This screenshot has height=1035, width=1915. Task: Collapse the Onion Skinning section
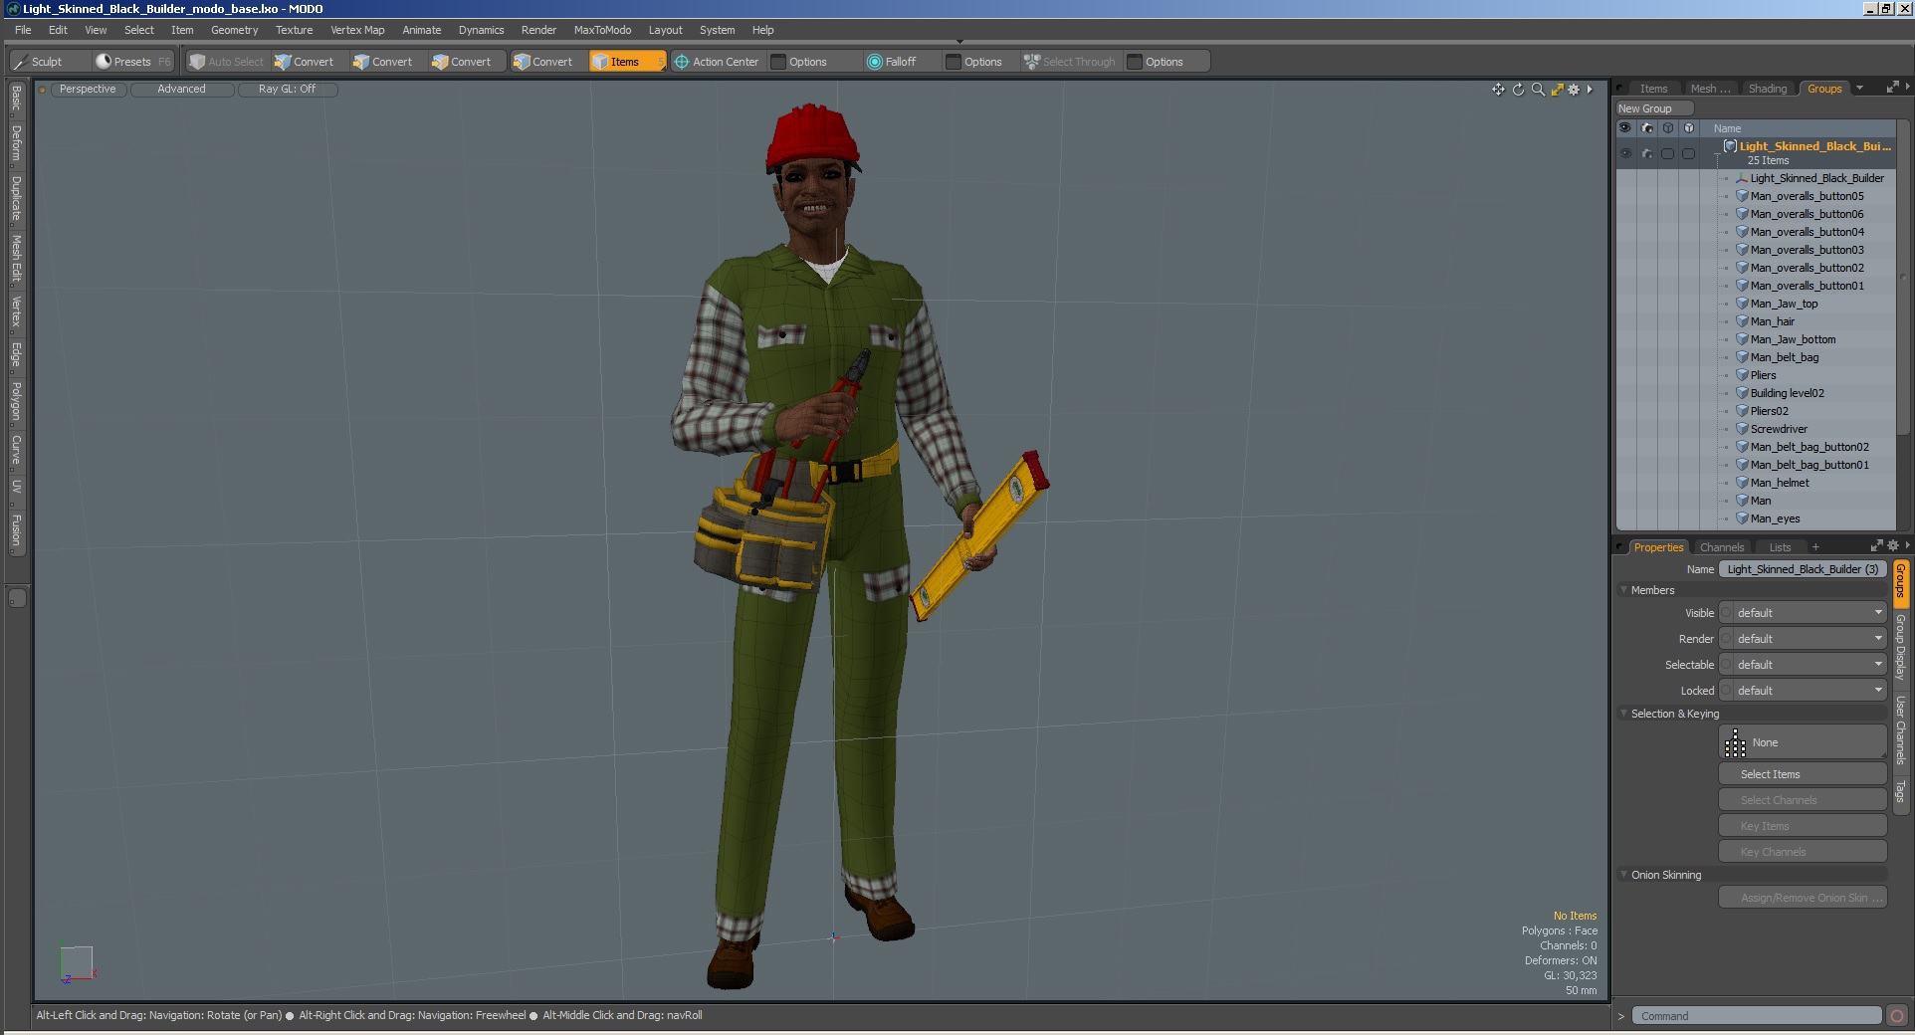pos(1623,875)
